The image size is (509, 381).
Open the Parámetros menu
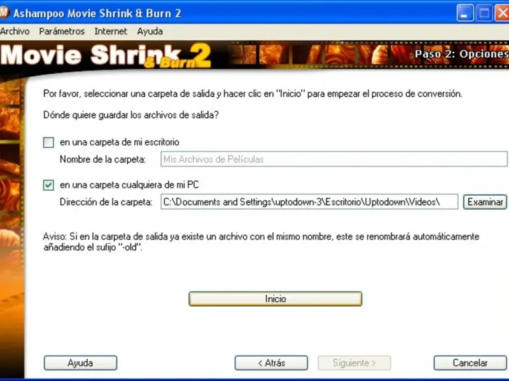(62, 31)
